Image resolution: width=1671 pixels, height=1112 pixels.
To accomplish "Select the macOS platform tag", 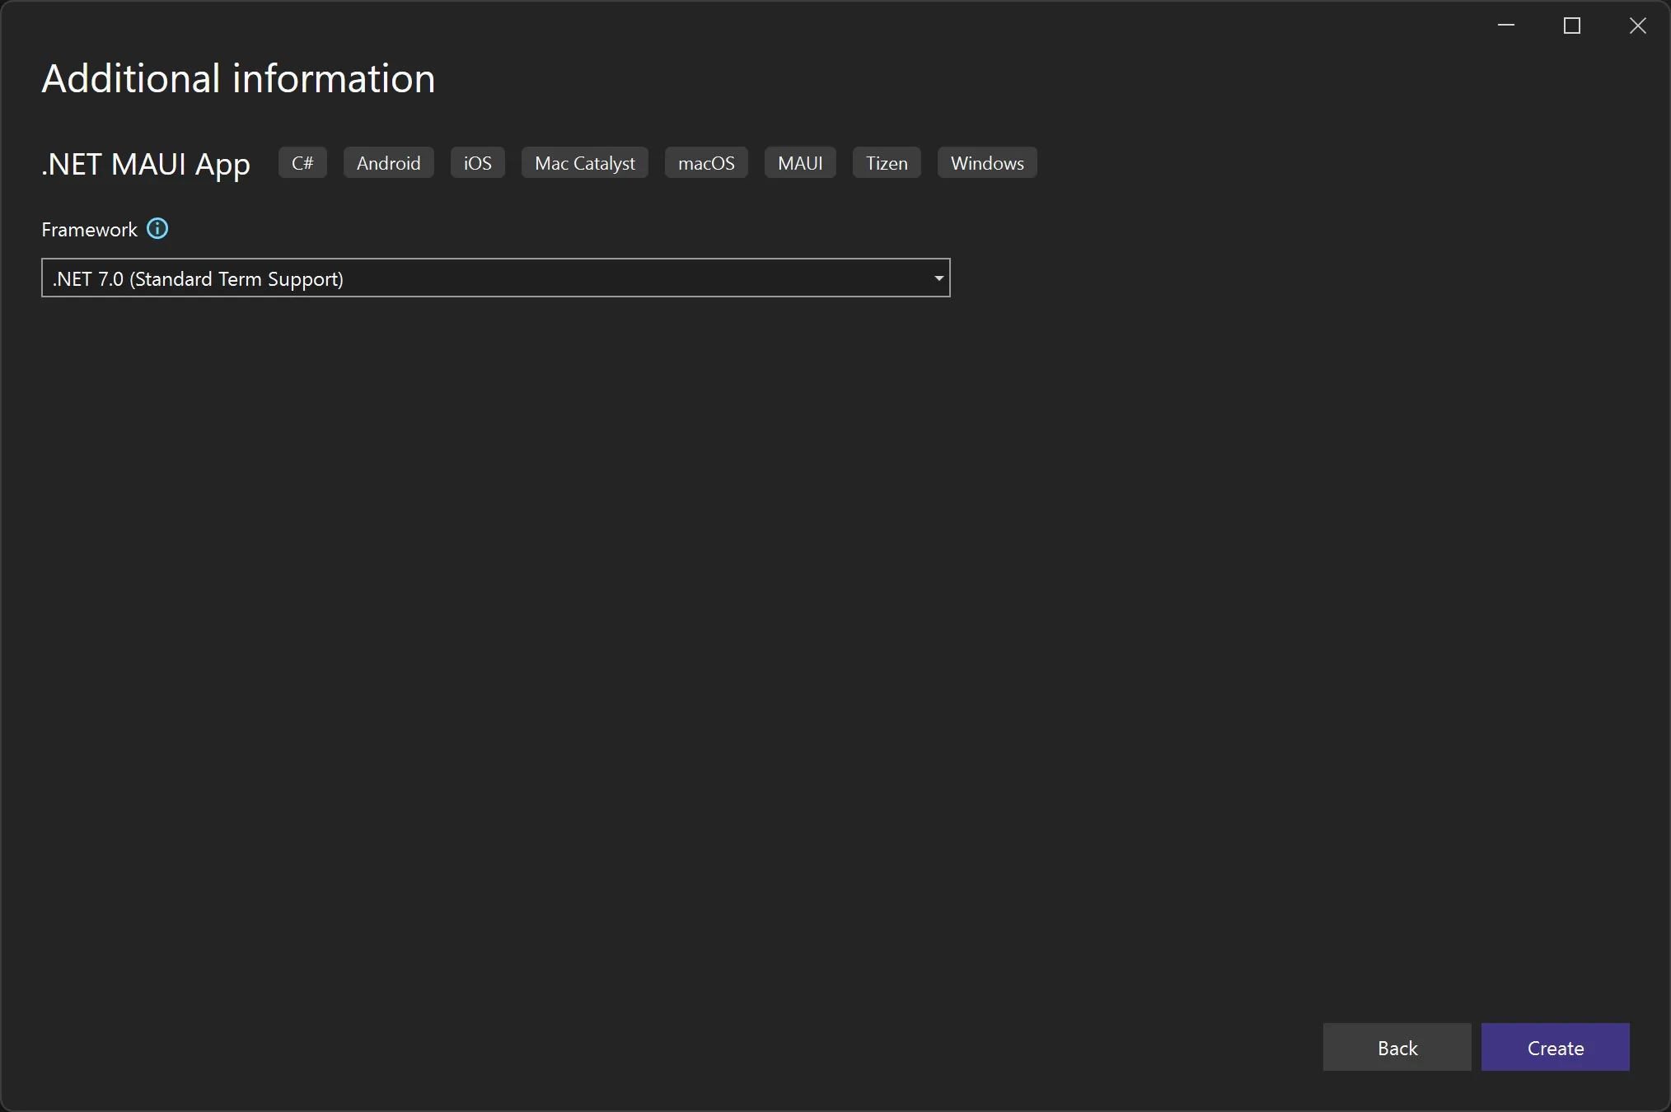I will 705,162.
